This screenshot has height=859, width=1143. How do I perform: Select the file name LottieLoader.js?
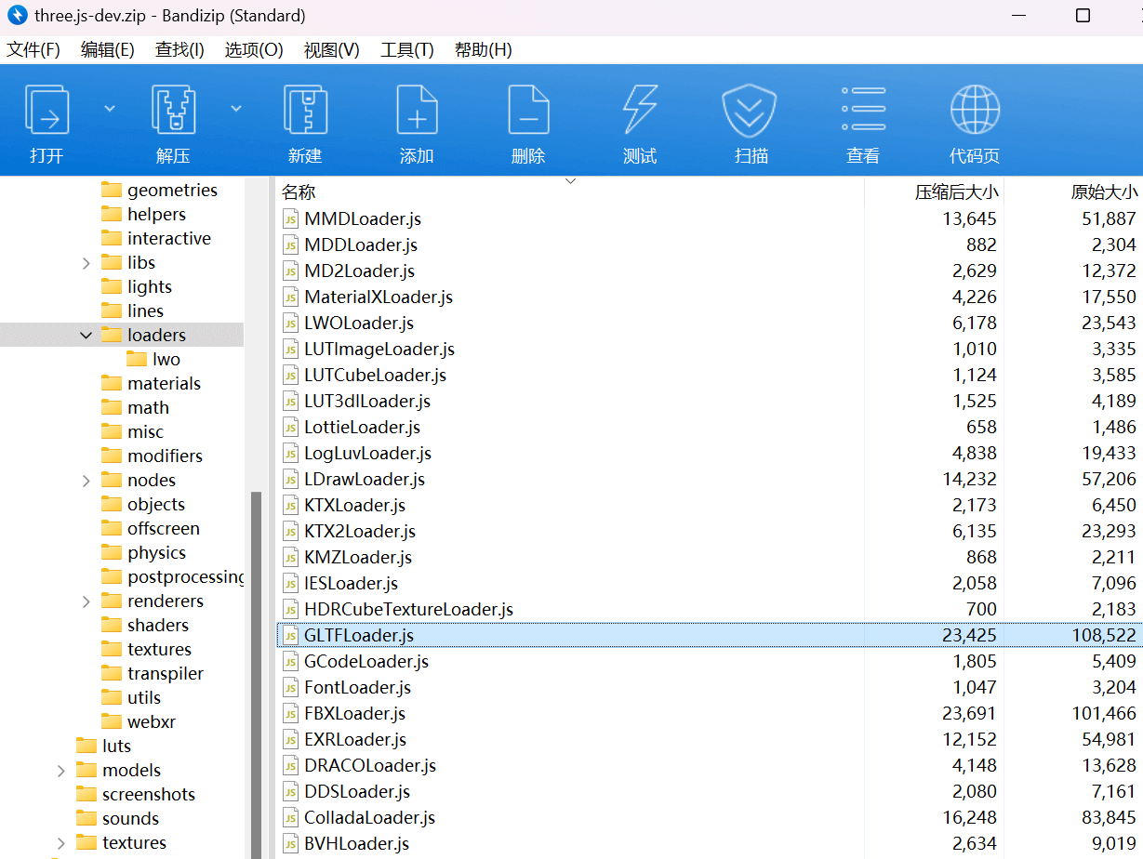(x=362, y=427)
